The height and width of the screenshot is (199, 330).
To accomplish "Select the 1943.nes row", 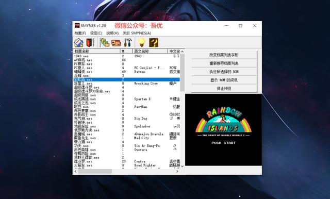I will (x=127, y=56).
